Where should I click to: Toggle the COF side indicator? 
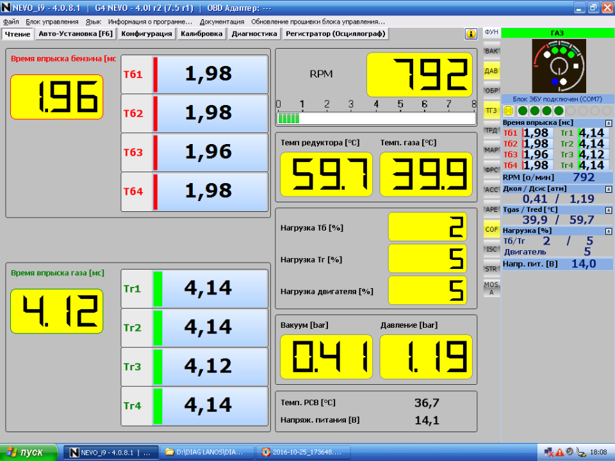491,229
